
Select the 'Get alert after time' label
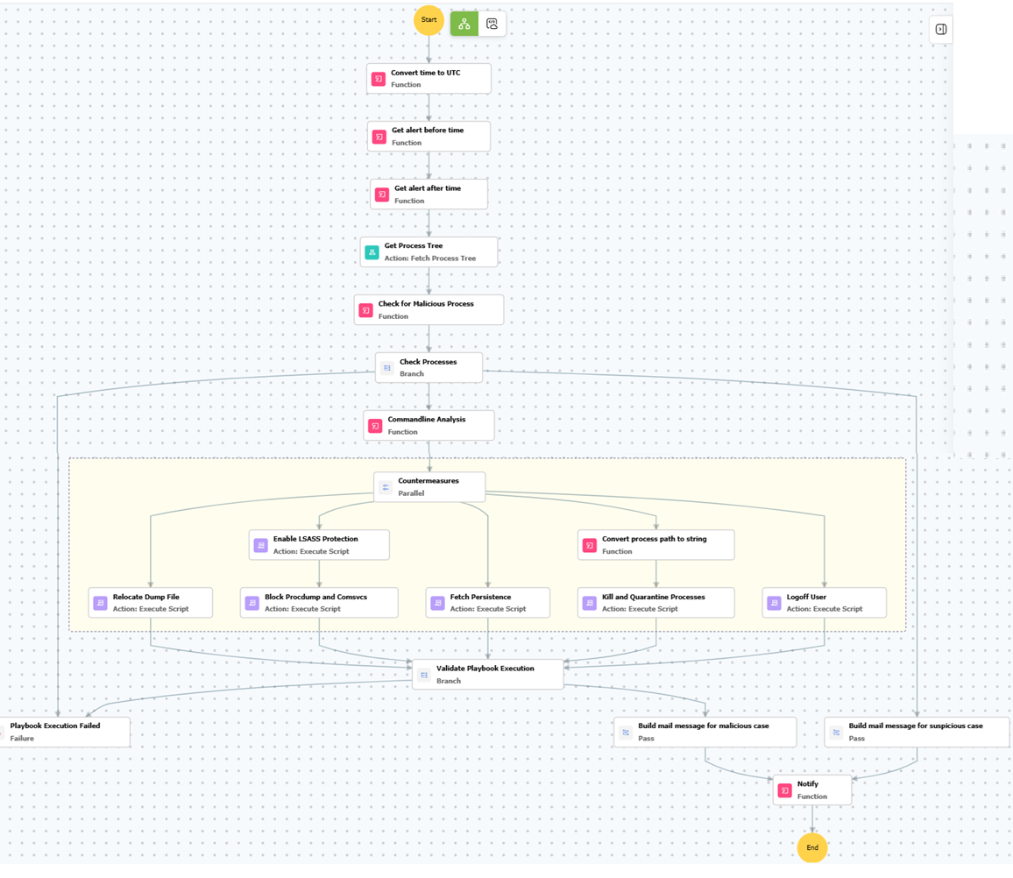(428, 188)
